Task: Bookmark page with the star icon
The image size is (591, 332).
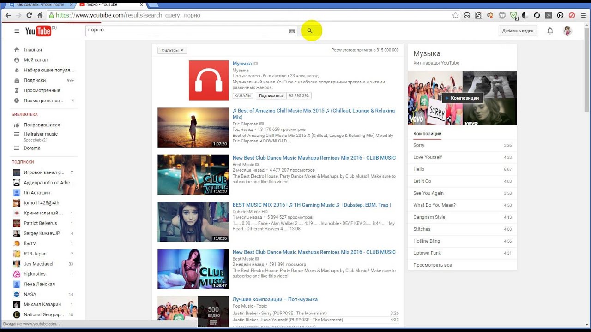Action: tap(455, 15)
